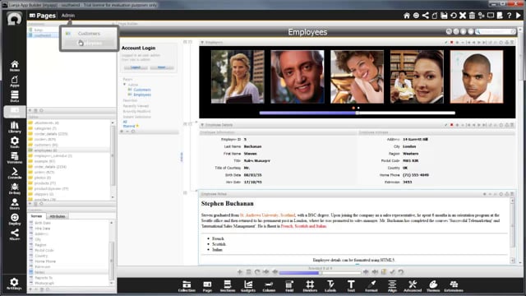The image size is (526, 296).
Task: Open Page in the bottom toolbar
Action: point(207,286)
